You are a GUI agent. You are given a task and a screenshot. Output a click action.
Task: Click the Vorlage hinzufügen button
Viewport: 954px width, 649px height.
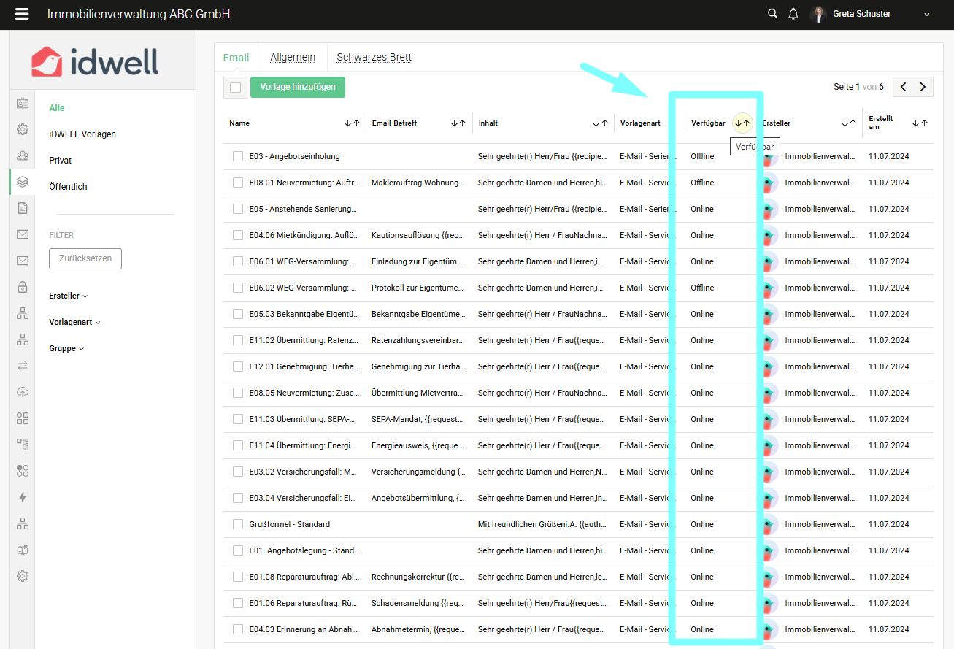[298, 87]
